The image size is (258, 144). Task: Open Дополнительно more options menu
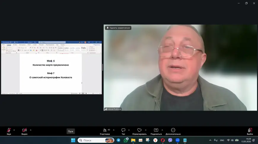click(173, 132)
